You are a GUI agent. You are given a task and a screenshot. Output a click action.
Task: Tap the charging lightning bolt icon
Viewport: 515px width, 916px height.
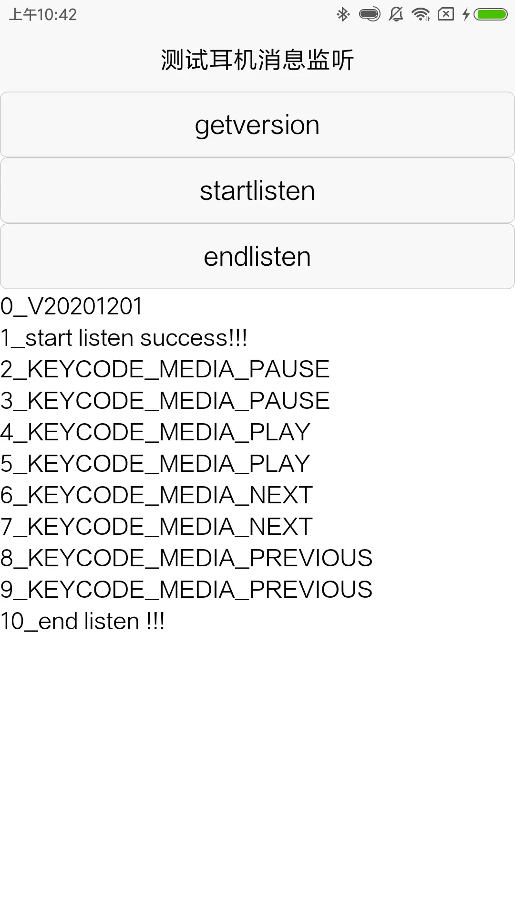466,14
